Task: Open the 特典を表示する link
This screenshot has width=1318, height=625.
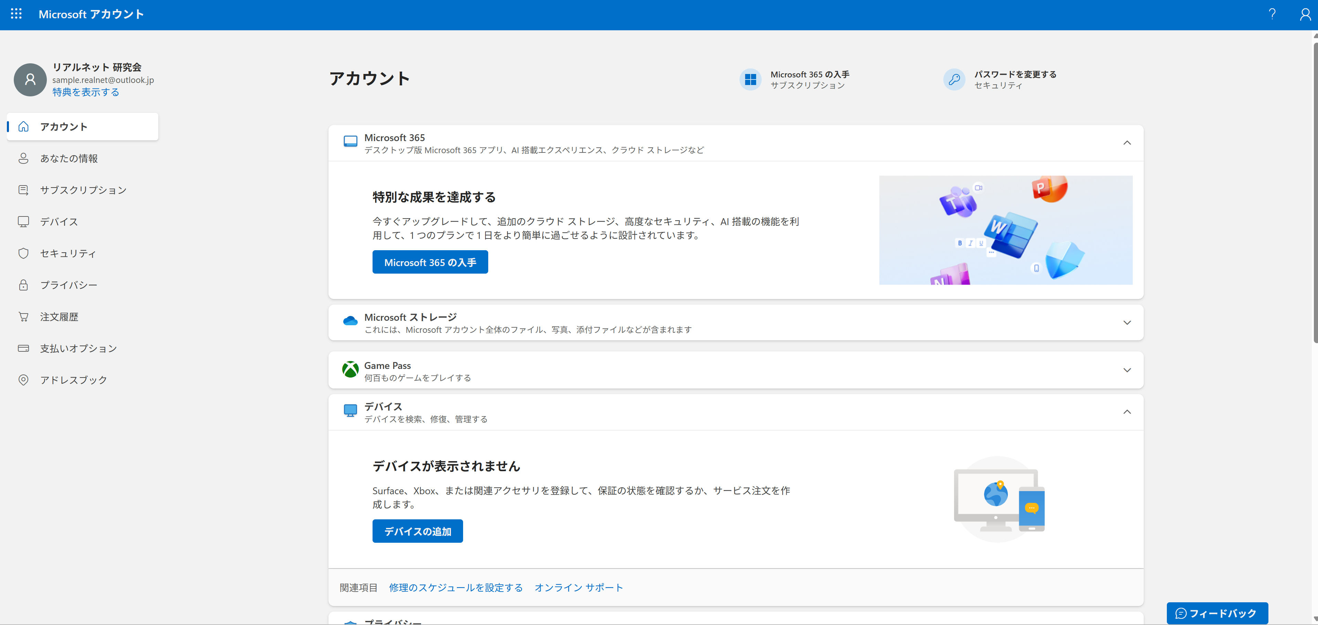Action: point(85,92)
